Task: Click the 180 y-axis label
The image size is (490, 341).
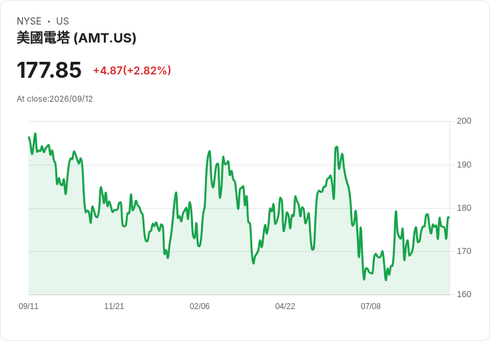Action: pyautogui.click(x=464, y=208)
